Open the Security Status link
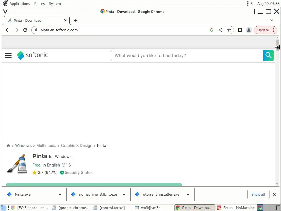 [76, 173]
